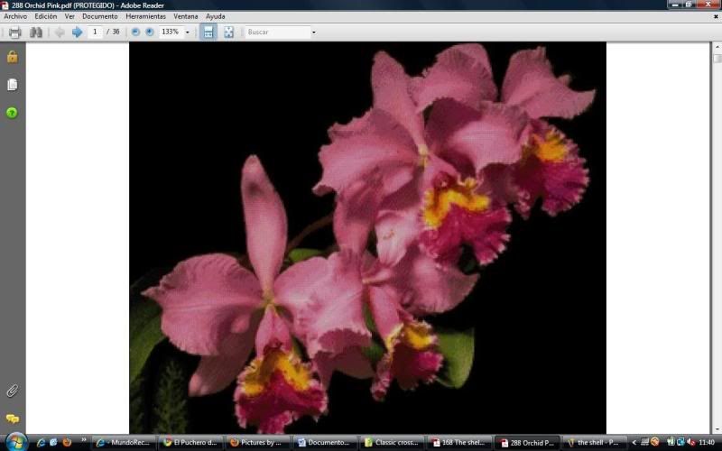Viewport: 722px width, 451px height.
Task: Open the Comments speech bubble panel
Action: [12, 419]
